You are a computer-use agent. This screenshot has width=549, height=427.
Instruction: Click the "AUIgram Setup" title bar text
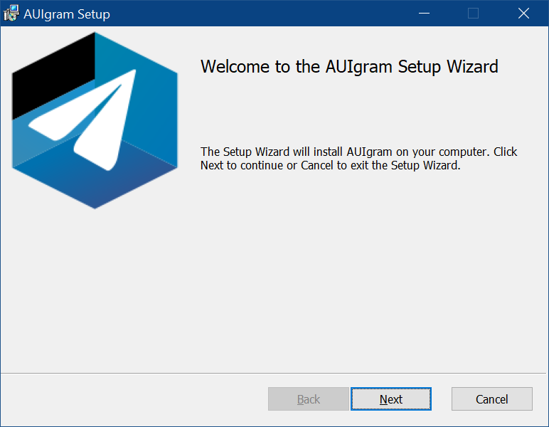67,14
